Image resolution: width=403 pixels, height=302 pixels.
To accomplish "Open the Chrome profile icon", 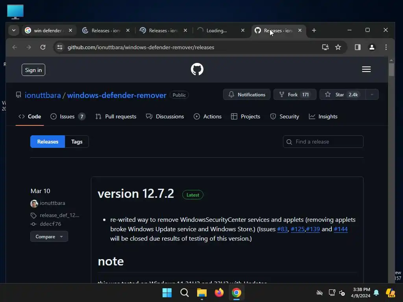I will click(372, 47).
